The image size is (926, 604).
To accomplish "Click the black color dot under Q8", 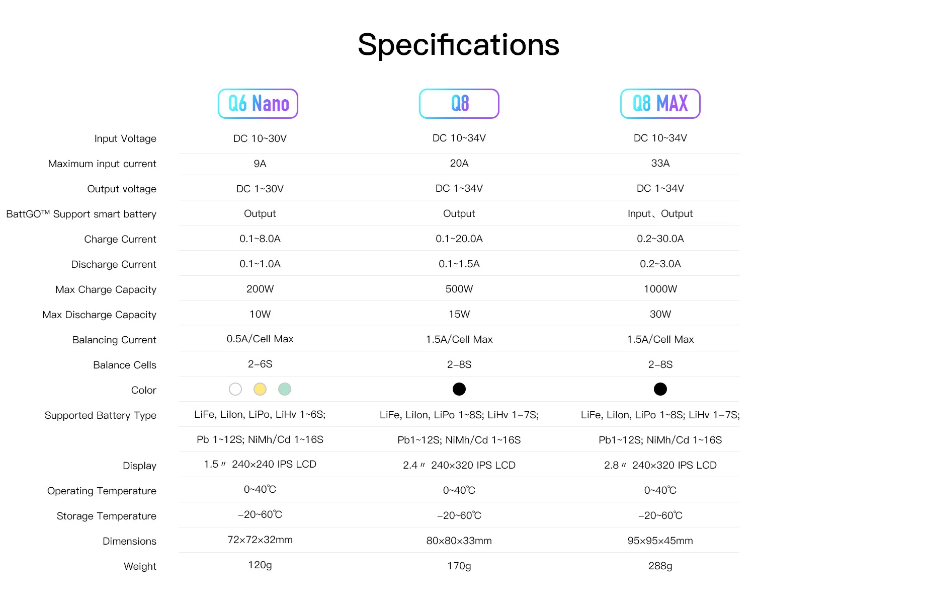I will (x=459, y=389).
